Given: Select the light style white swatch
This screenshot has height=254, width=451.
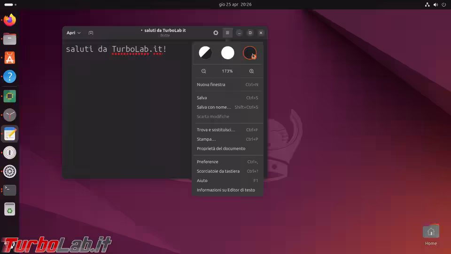Looking at the screenshot, I should pyautogui.click(x=227, y=53).
